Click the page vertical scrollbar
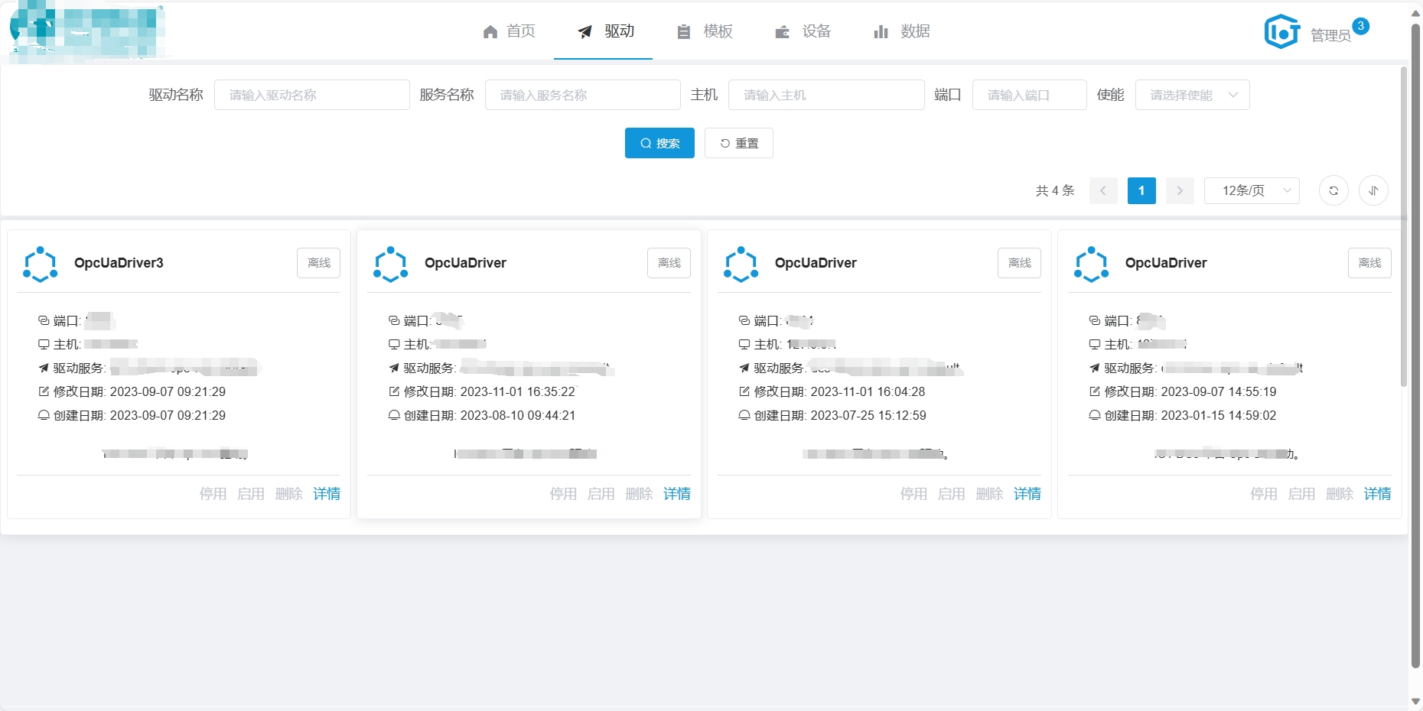This screenshot has height=711, width=1423. tap(1415, 344)
